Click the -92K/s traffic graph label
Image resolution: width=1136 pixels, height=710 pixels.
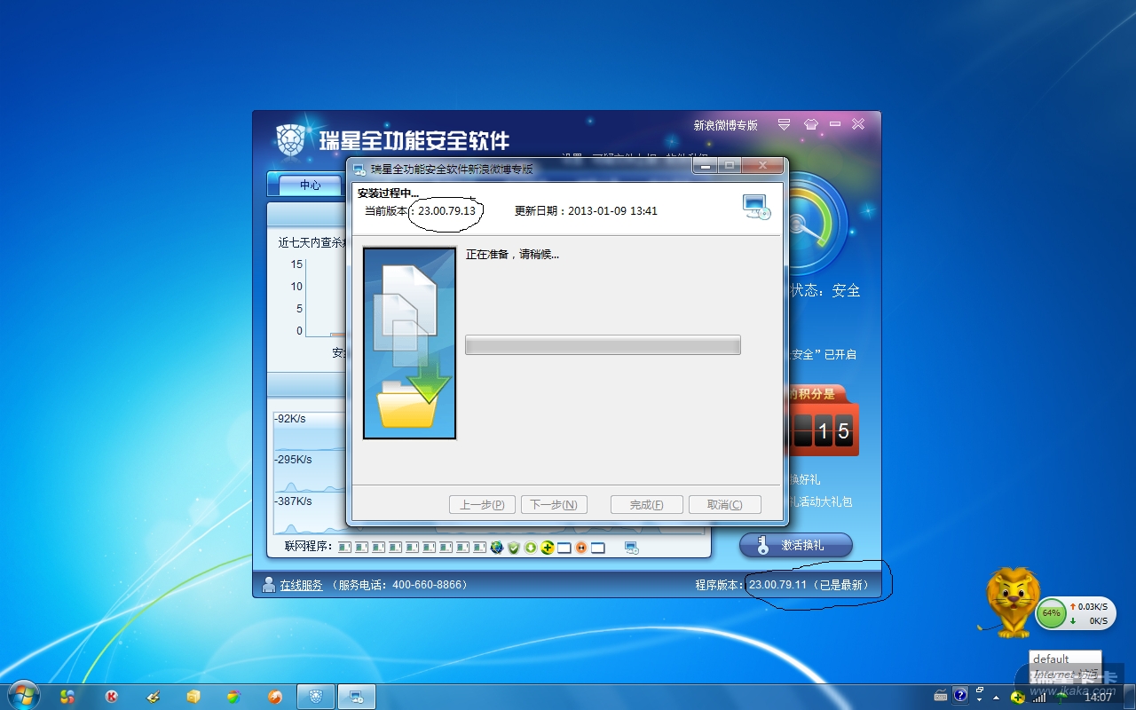[290, 419]
